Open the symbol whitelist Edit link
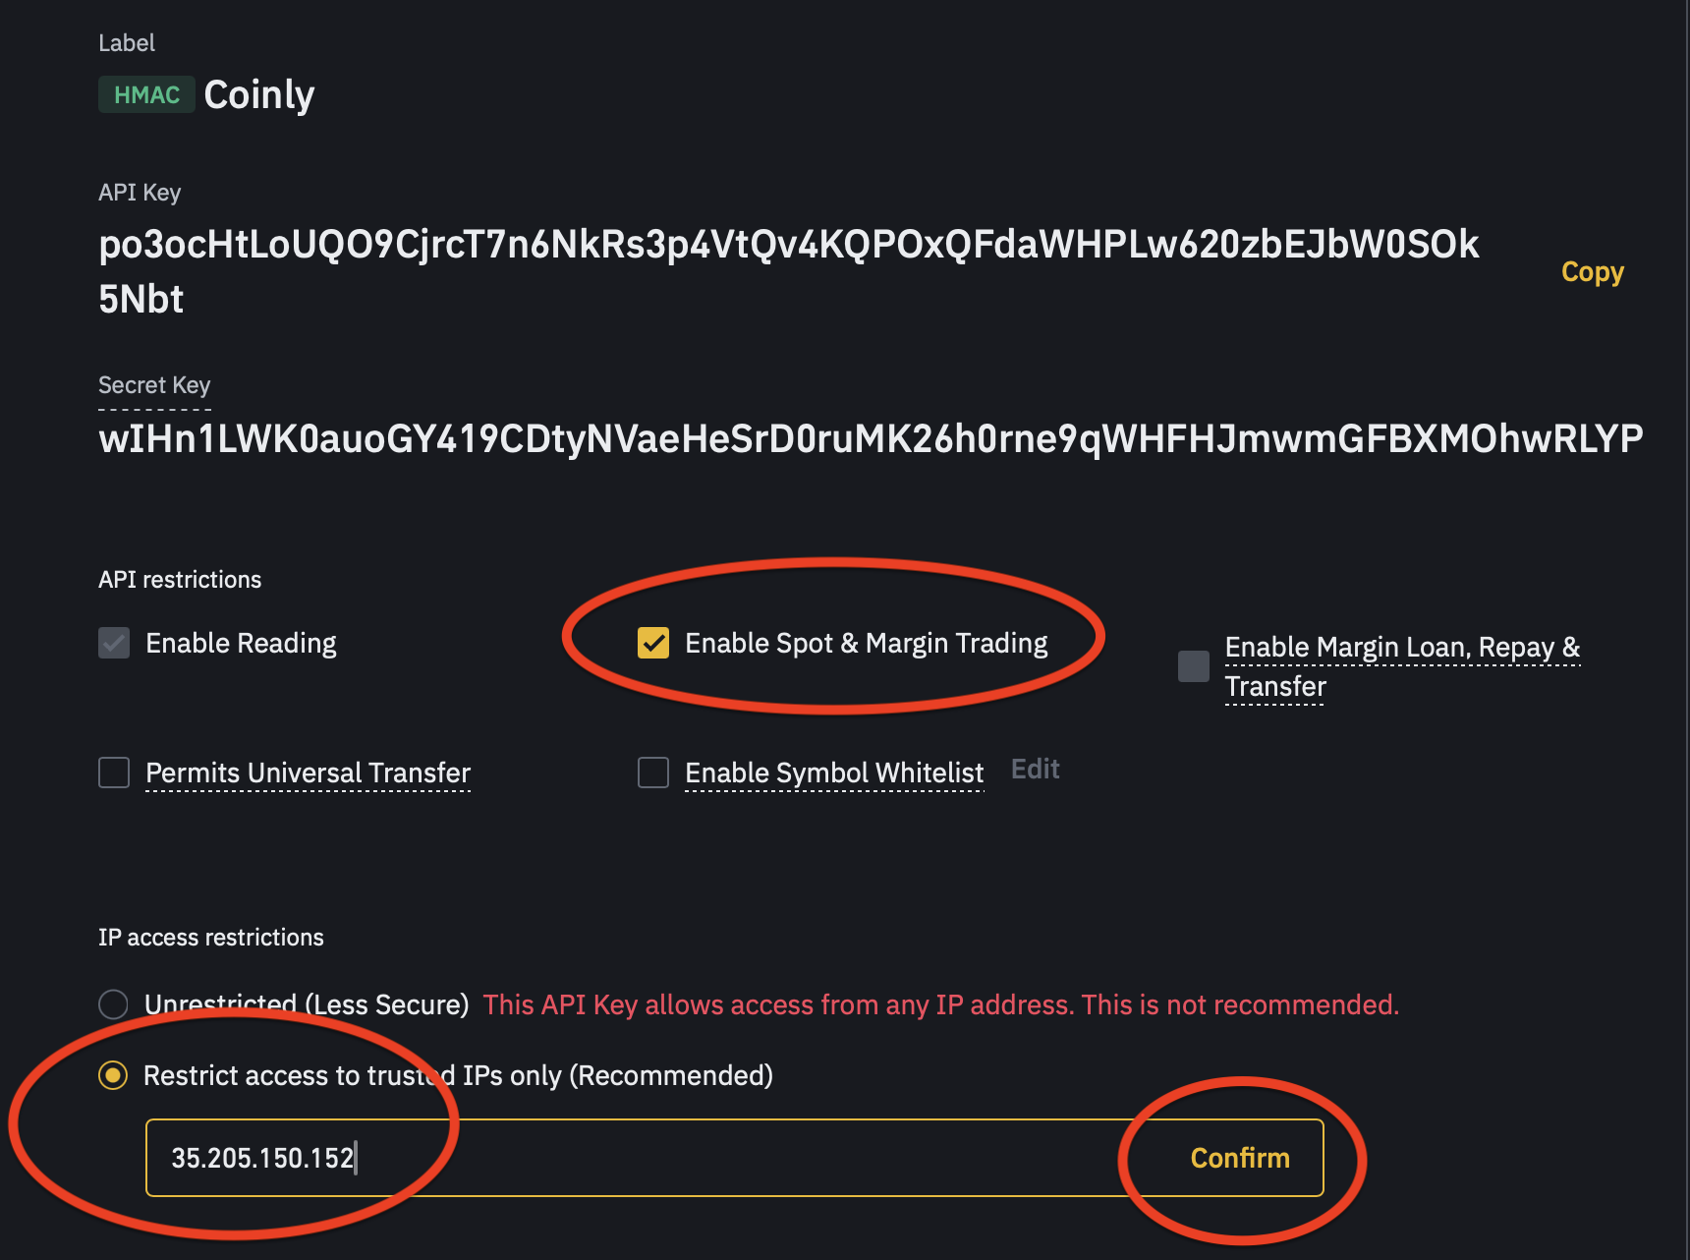 click(1035, 769)
